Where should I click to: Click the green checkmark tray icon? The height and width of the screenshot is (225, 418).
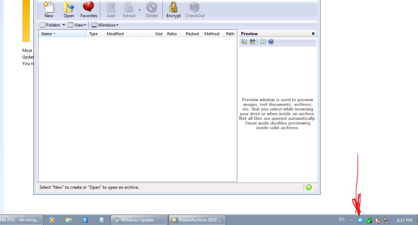click(369, 220)
